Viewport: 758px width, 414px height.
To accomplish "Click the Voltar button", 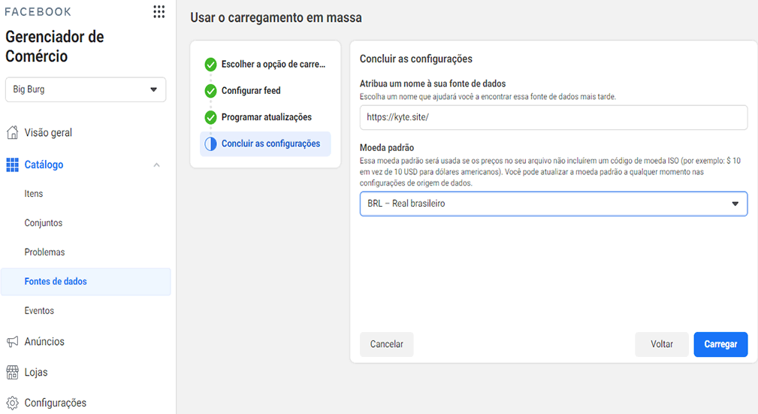I will [x=661, y=344].
